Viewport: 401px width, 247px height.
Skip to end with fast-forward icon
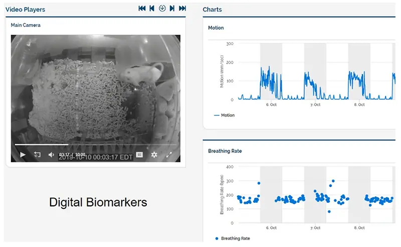[182, 9]
